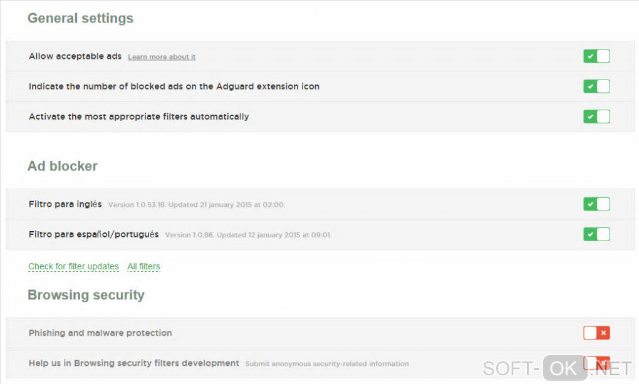Open the 'Learn more about it' link
The width and height of the screenshot is (639, 384).
[x=162, y=57]
